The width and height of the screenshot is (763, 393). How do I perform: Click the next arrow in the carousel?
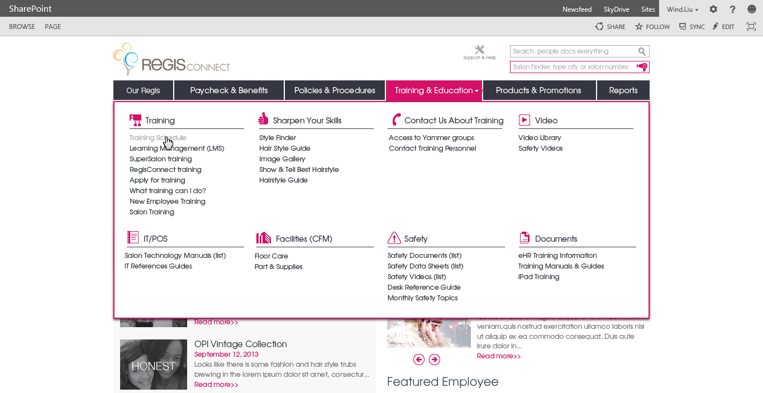pos(435,360)
